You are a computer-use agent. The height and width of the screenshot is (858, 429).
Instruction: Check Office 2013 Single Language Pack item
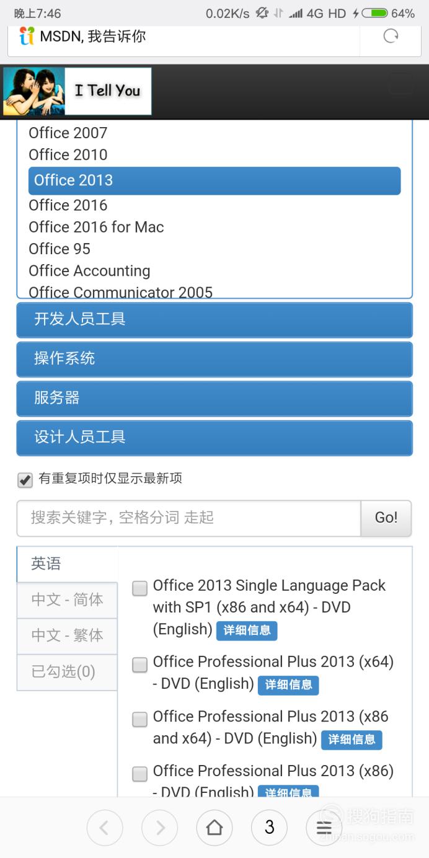pos(140,588)
